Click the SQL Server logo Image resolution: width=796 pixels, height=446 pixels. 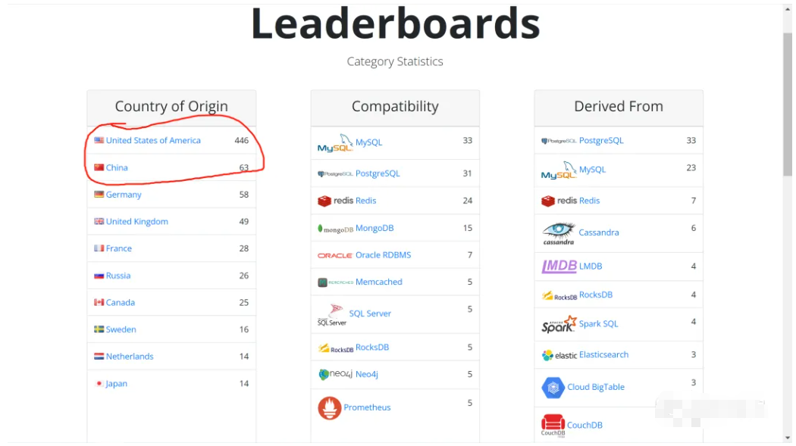(x=332, y=315)
